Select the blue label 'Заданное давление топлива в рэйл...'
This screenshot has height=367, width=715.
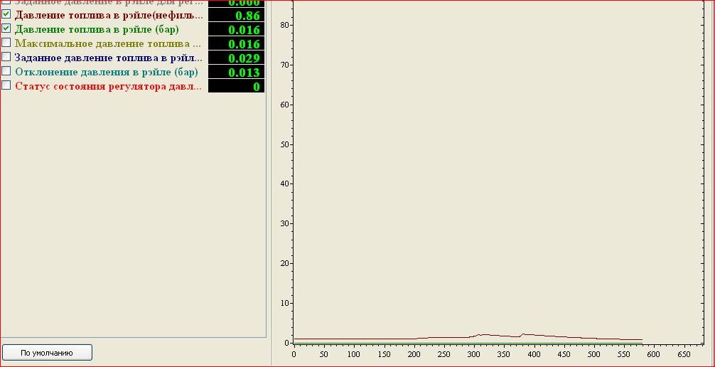pos(108,58)
